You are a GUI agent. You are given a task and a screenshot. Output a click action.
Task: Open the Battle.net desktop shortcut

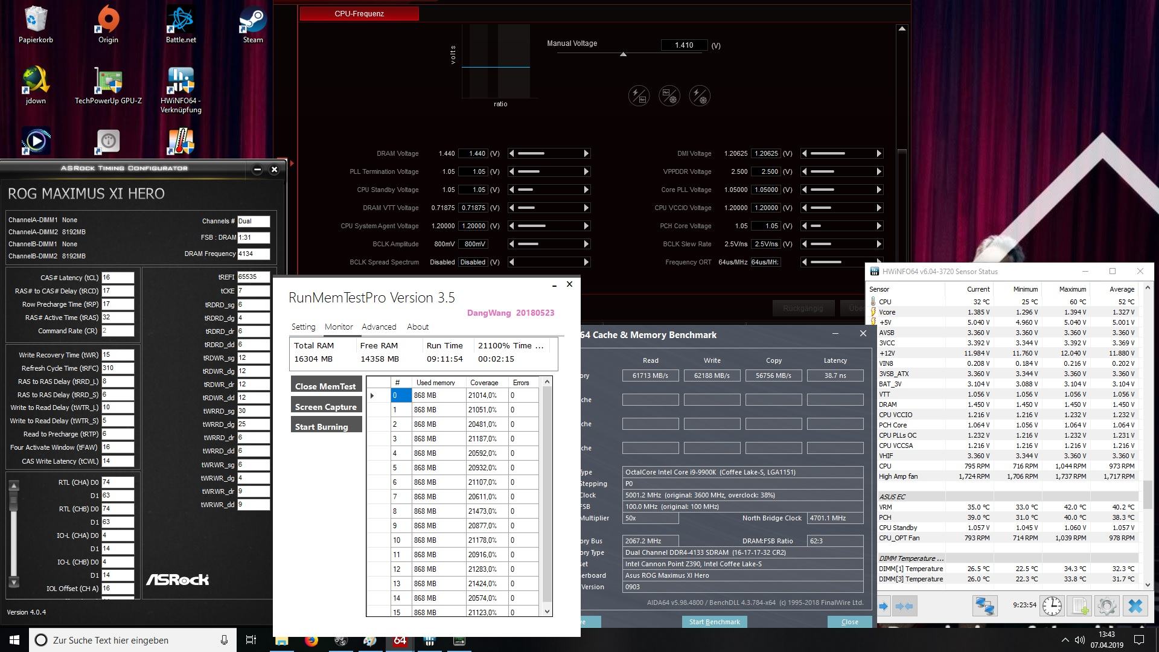coord(180,25)
